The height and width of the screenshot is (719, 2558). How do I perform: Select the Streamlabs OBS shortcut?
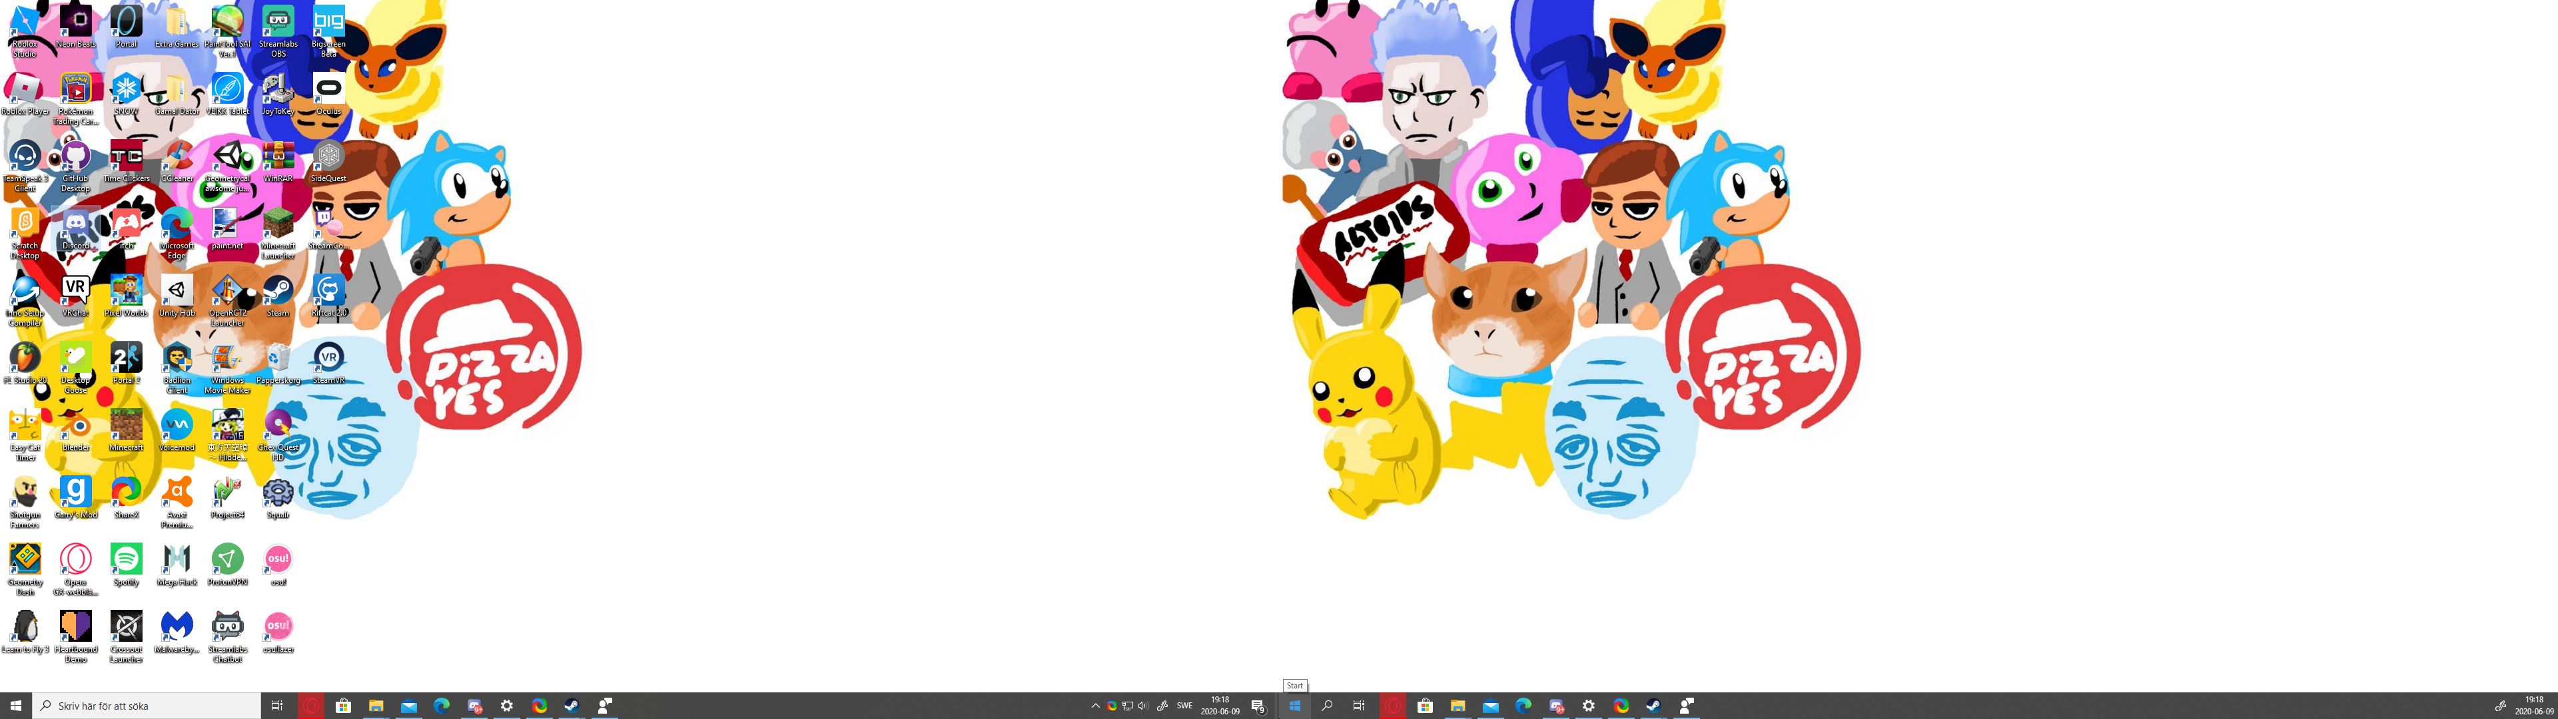click(278, 30)
